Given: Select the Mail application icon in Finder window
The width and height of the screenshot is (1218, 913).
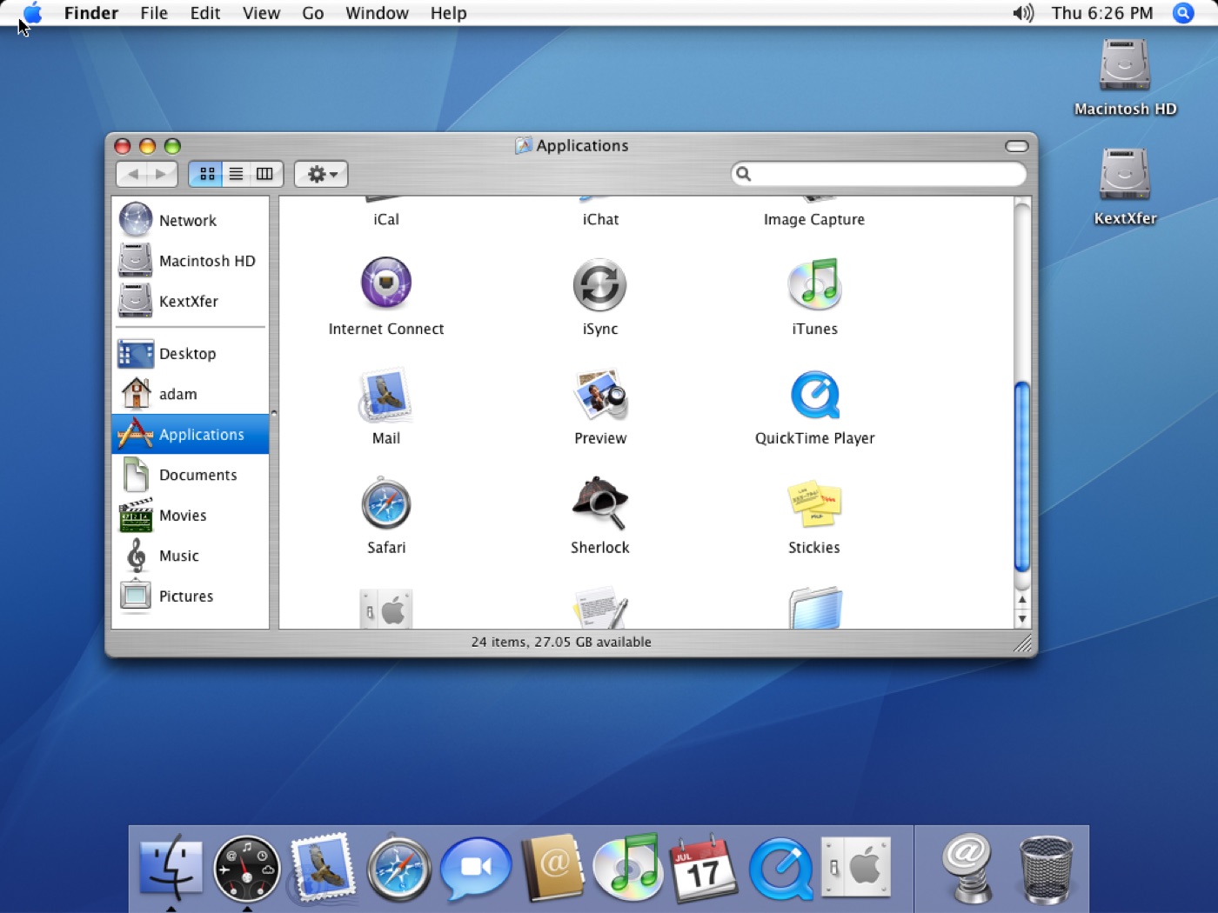Looking at the screenshot, I should tap(386, 394).
